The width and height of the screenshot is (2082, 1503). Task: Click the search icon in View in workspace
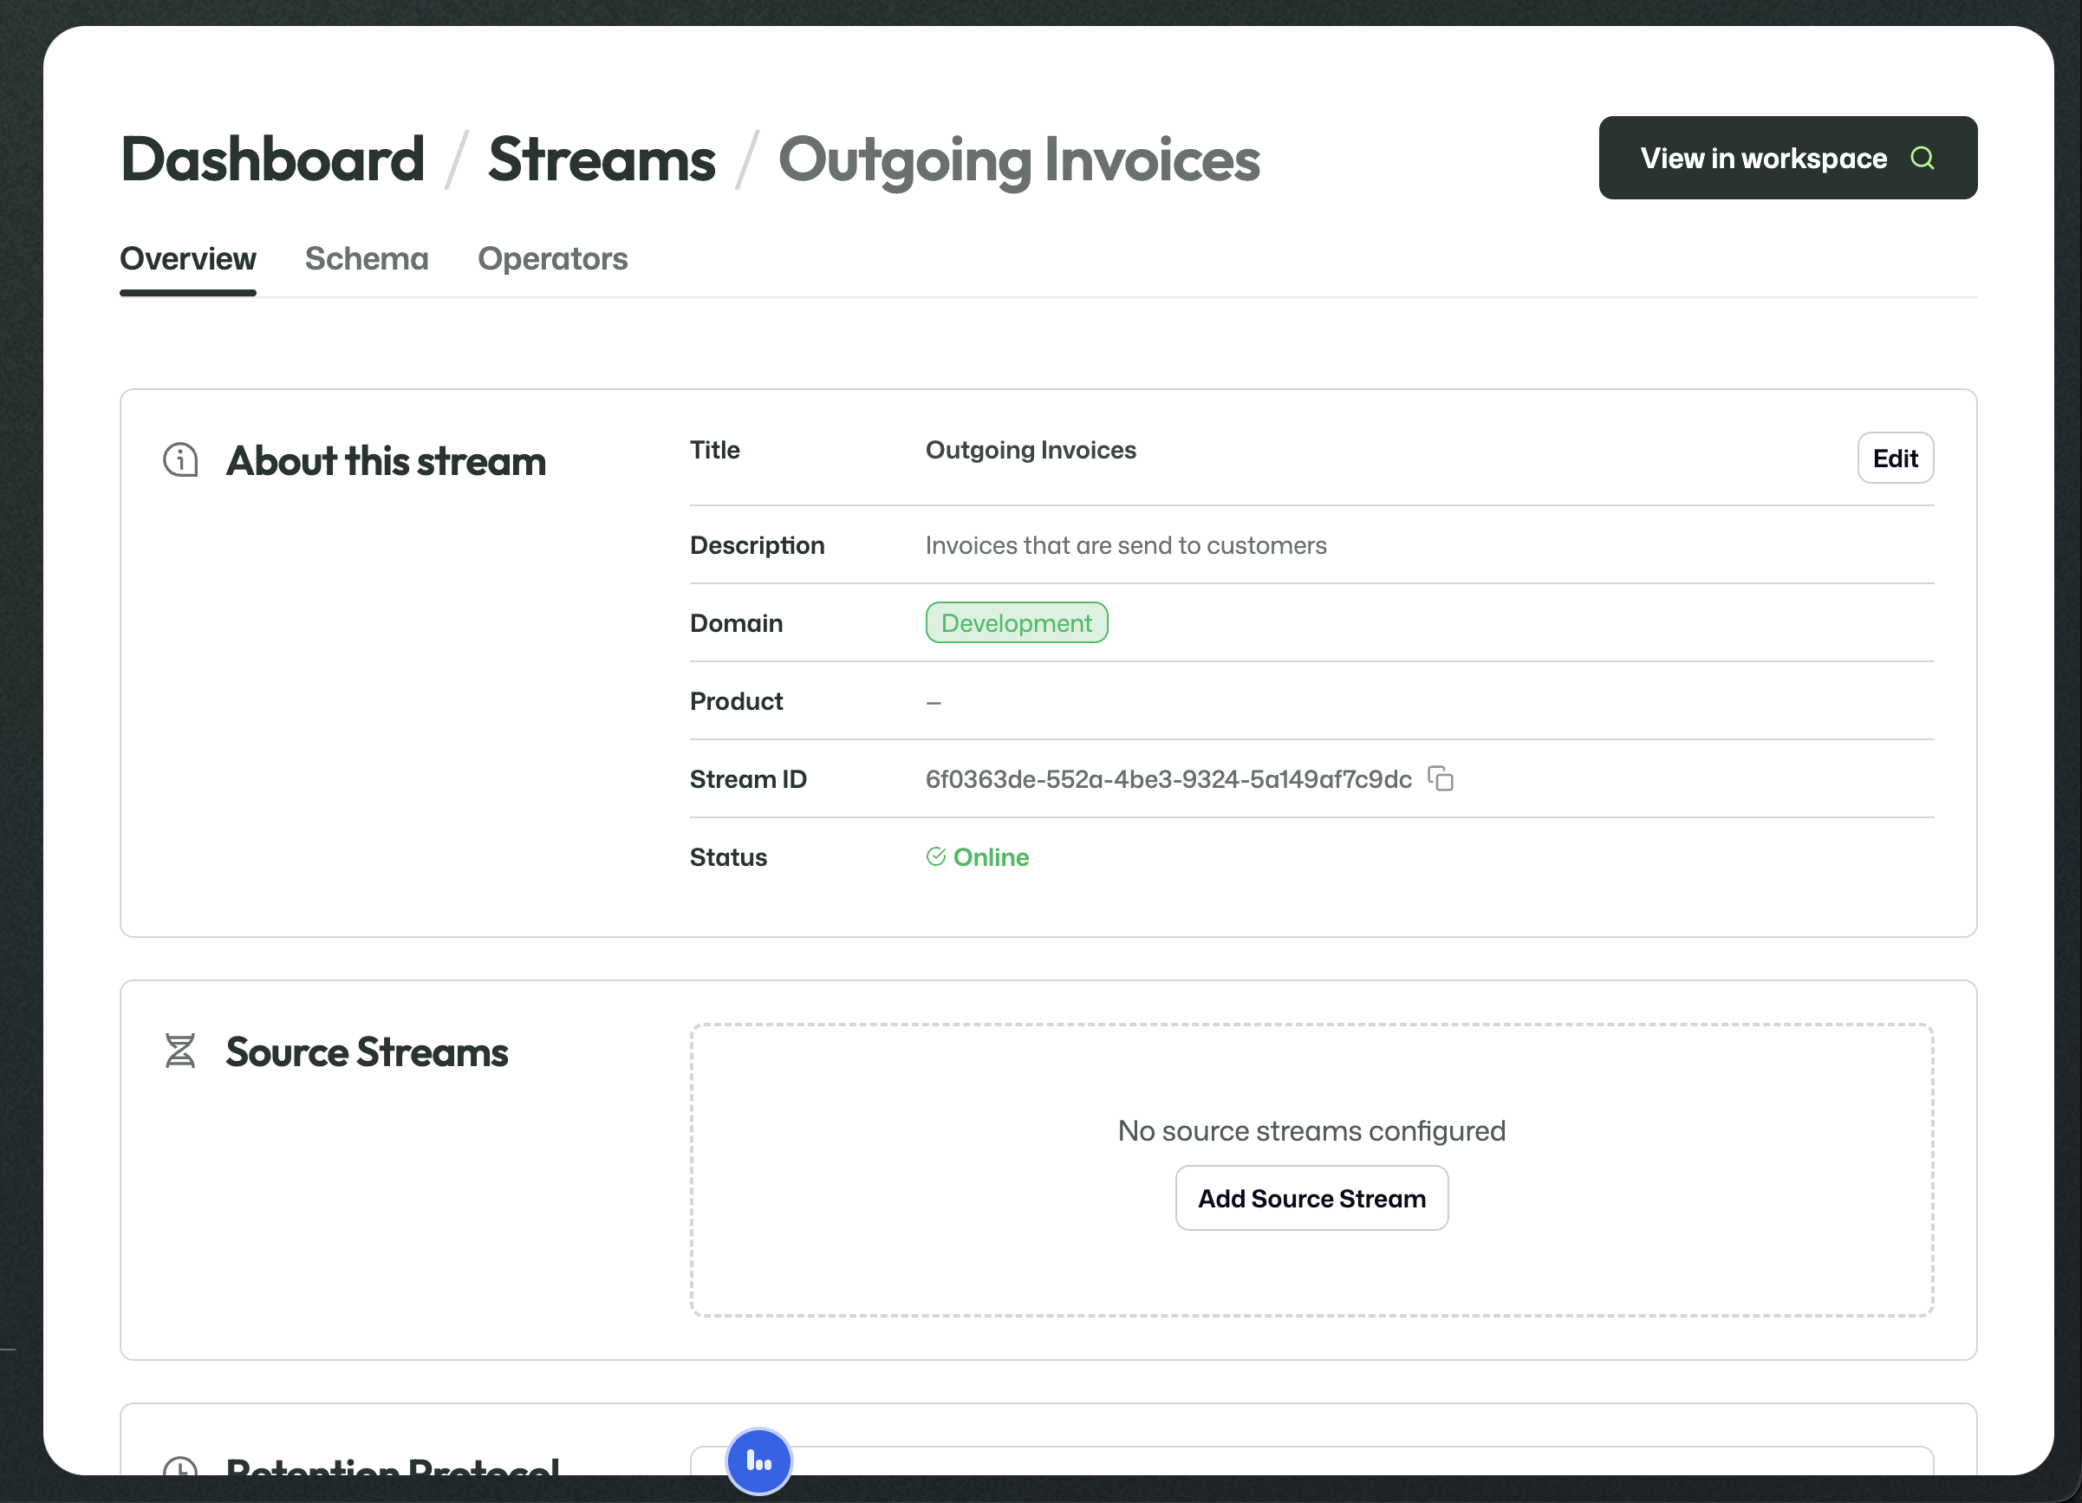1923,158
